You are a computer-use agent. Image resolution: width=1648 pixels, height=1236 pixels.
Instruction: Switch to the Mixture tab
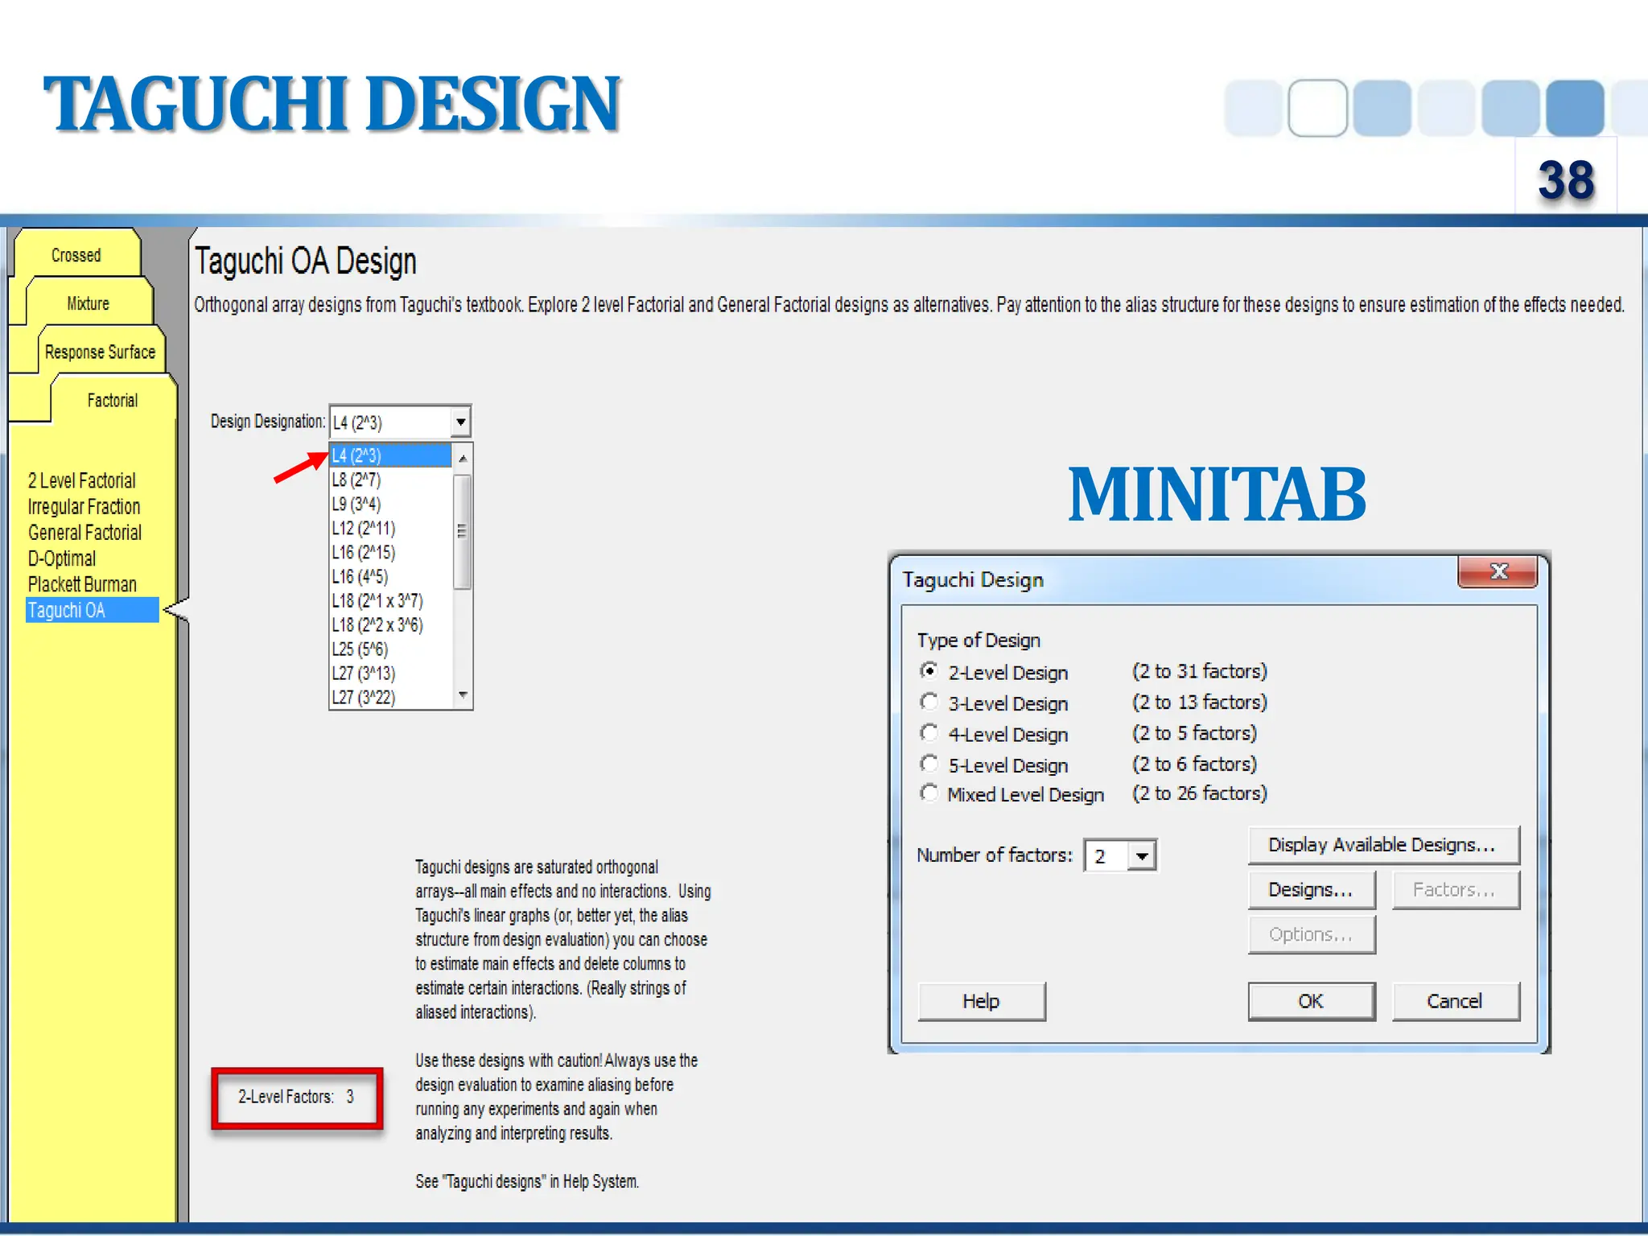[88, 303]
